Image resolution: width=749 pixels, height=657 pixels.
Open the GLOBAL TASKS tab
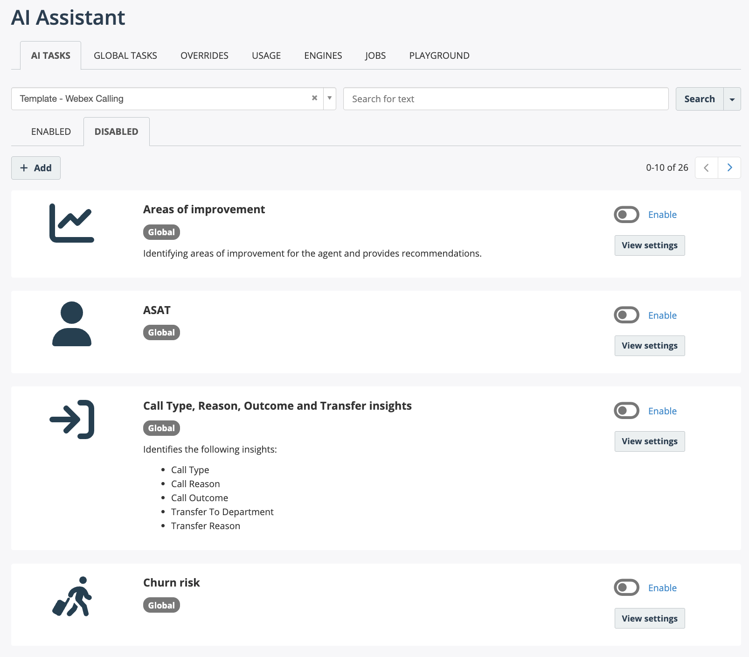(125, 56)
